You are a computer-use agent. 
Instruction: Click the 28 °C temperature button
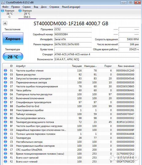pyautogui.click(x=13, y=57)
